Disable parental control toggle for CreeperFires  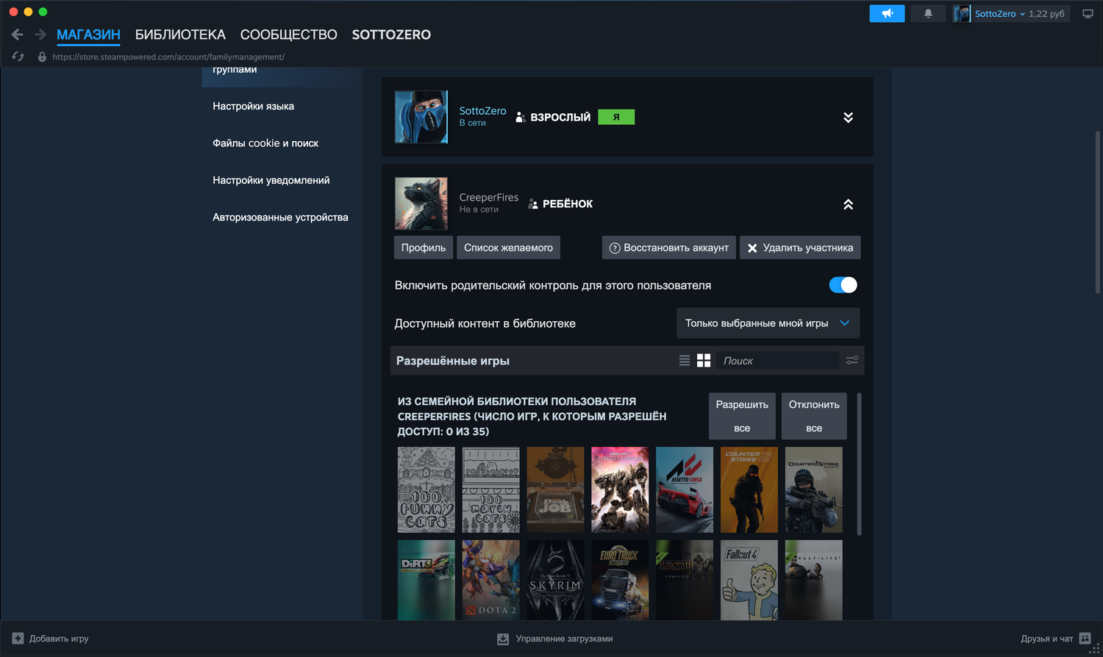point(843,285)
